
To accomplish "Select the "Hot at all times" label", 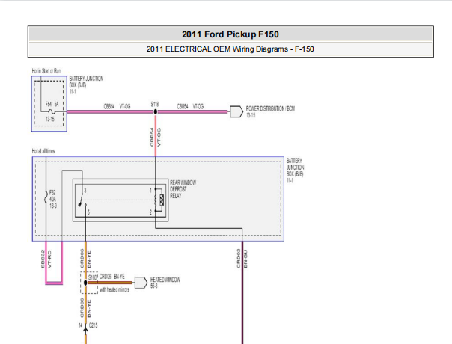I will 43,151.
